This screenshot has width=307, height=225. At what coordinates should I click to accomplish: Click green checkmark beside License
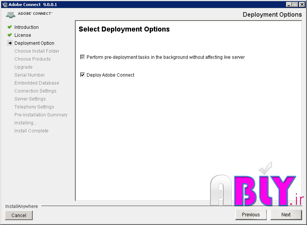click(x=9, y=35)
